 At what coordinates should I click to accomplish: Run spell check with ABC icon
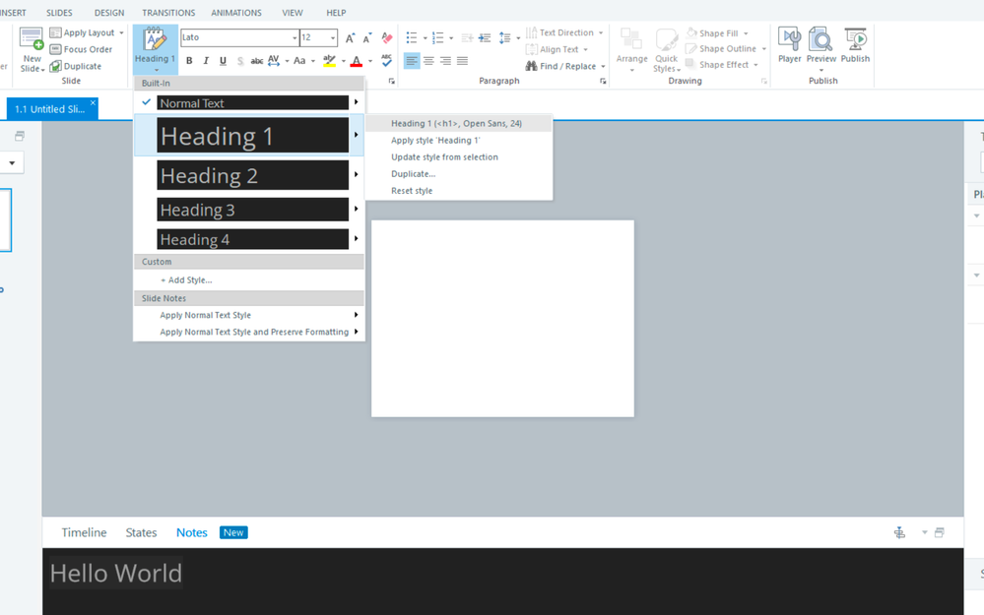(x=386, y=61)
